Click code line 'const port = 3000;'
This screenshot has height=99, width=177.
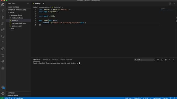pos(47,16)
